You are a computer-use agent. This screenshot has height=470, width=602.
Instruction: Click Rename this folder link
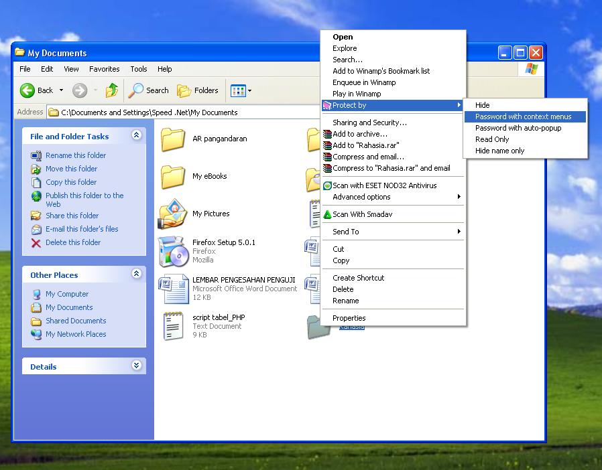(76, 155)
